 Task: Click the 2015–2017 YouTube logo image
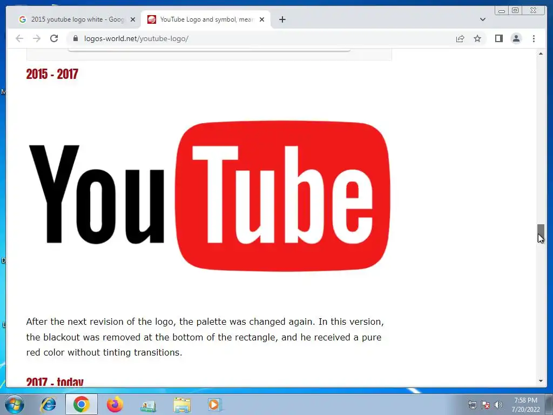pyautogui.click(x=210, y=196)
